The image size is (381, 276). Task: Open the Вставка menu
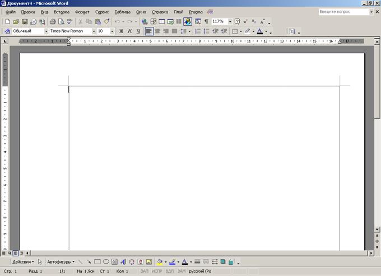point(62,12)
